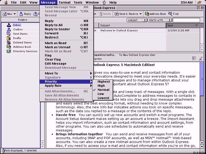Click the Send & Receive toolbar icon
The image size is (206, 154).
tap(117, 14)
